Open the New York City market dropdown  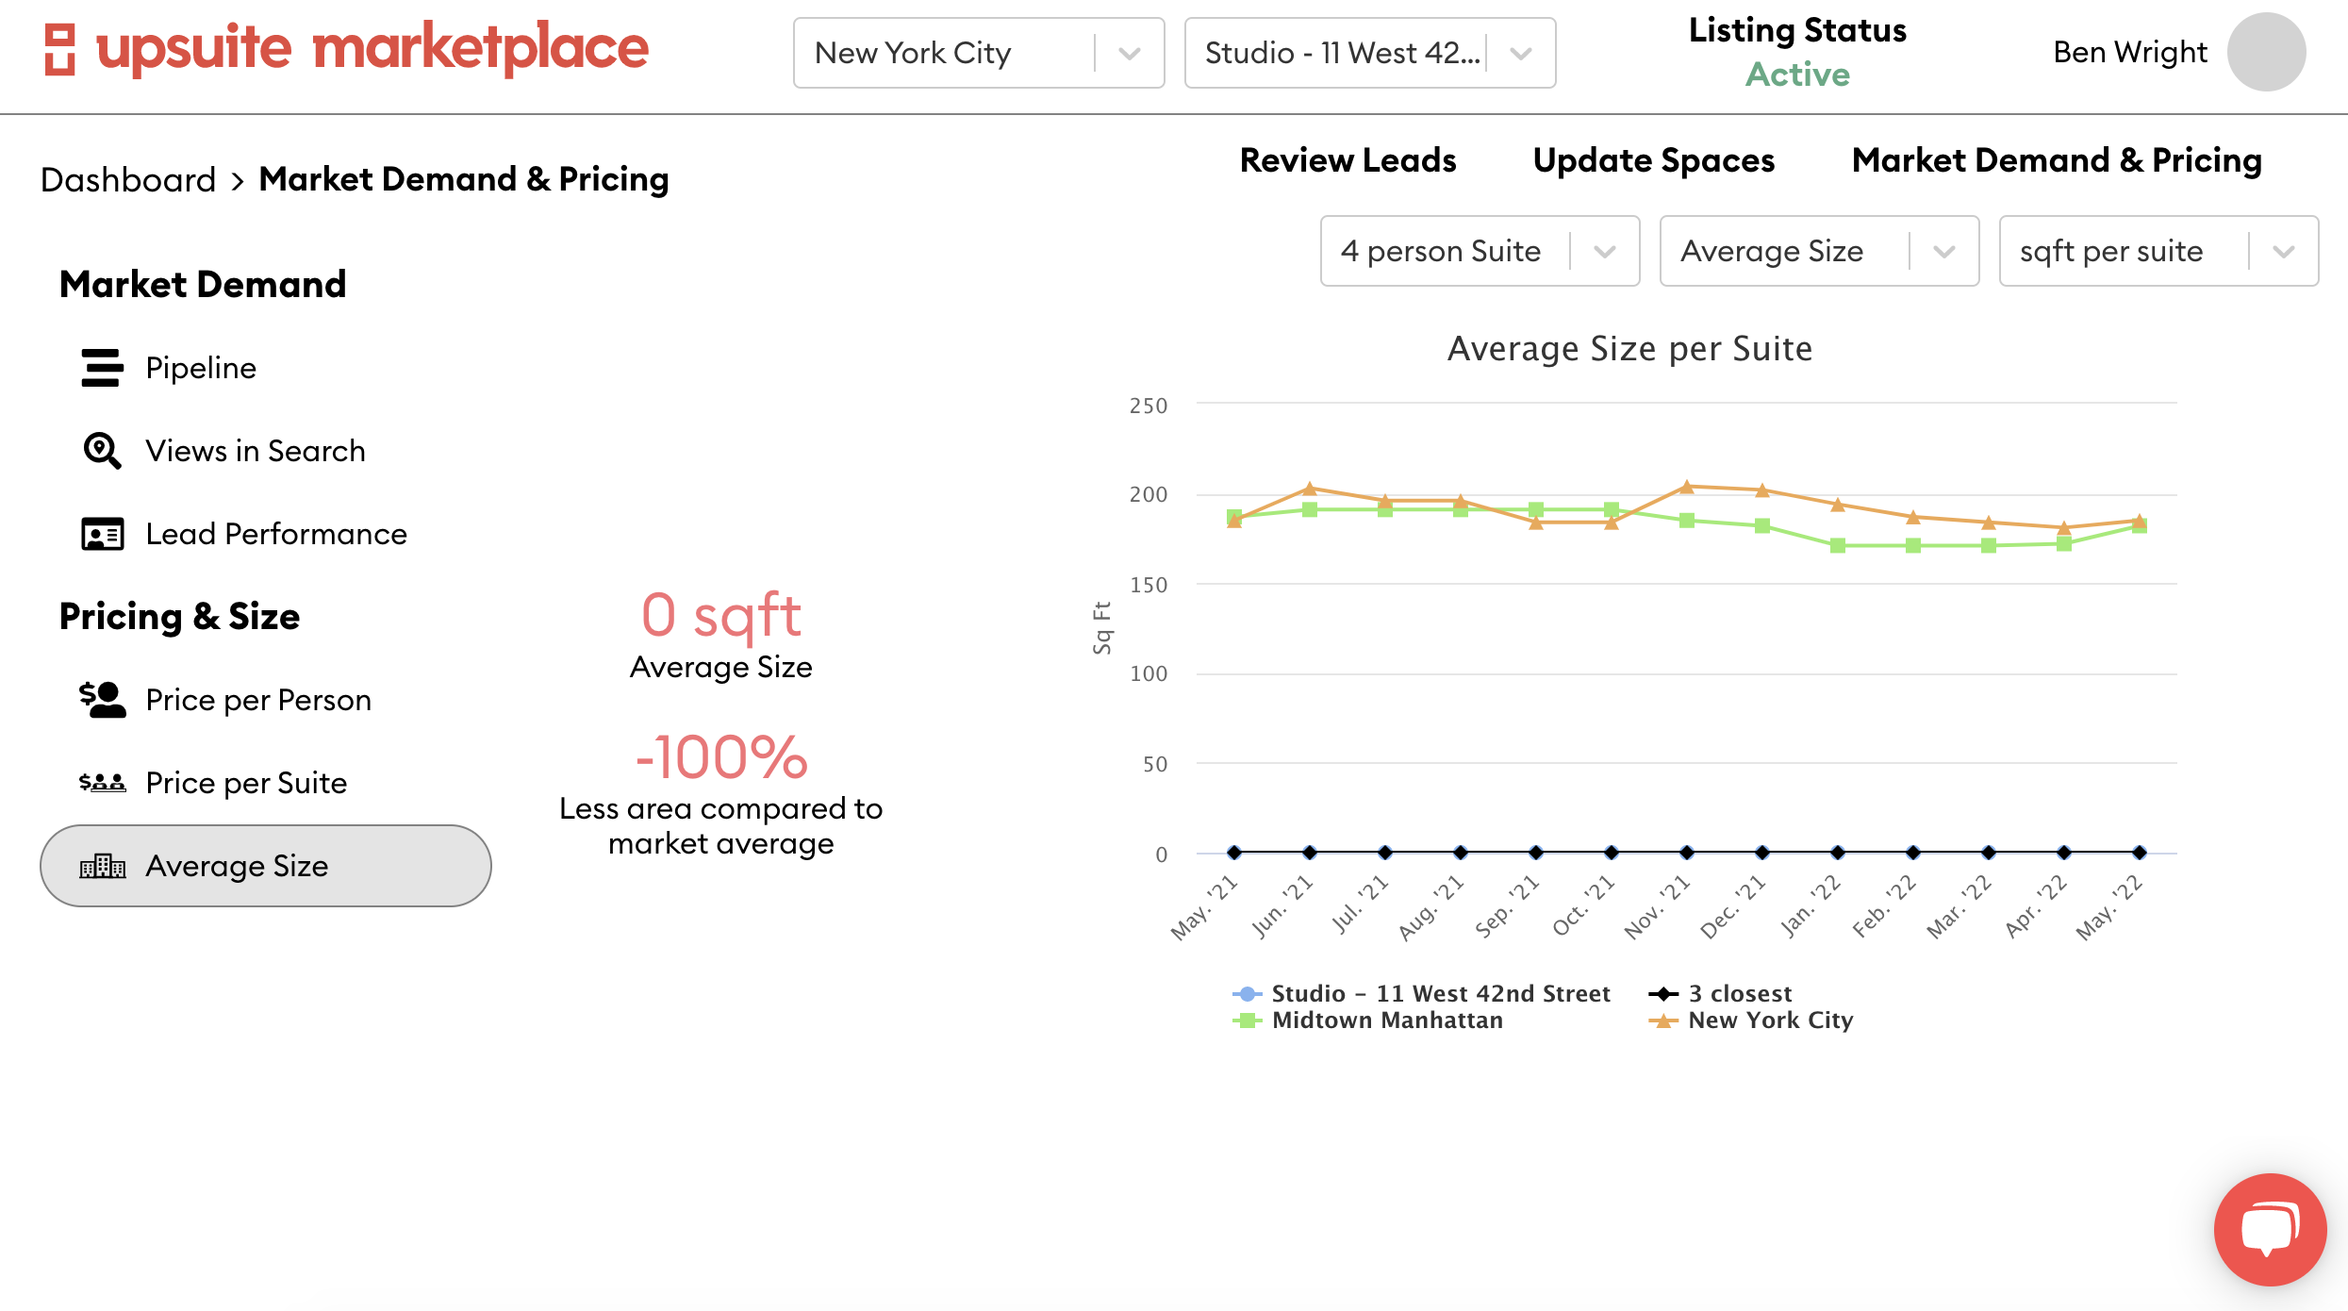pyautogui.click(x=979, y=53)
